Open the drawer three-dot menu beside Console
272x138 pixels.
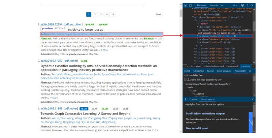tap(185, 99)
